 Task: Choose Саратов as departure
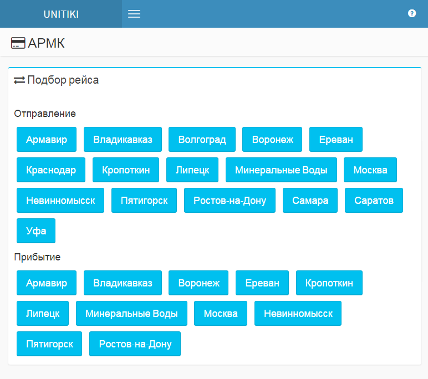click(x=374, y=200)
